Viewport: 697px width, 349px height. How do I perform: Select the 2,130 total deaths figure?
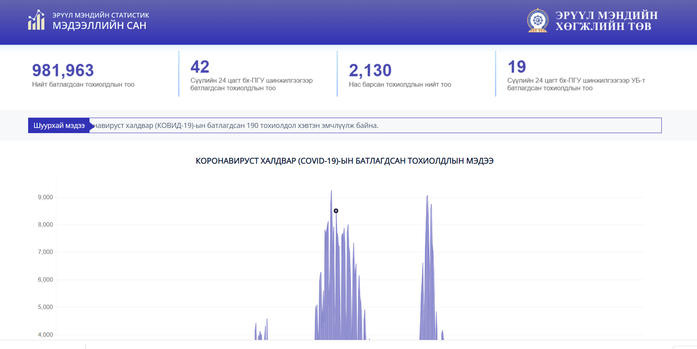click(x=370, y=71)
